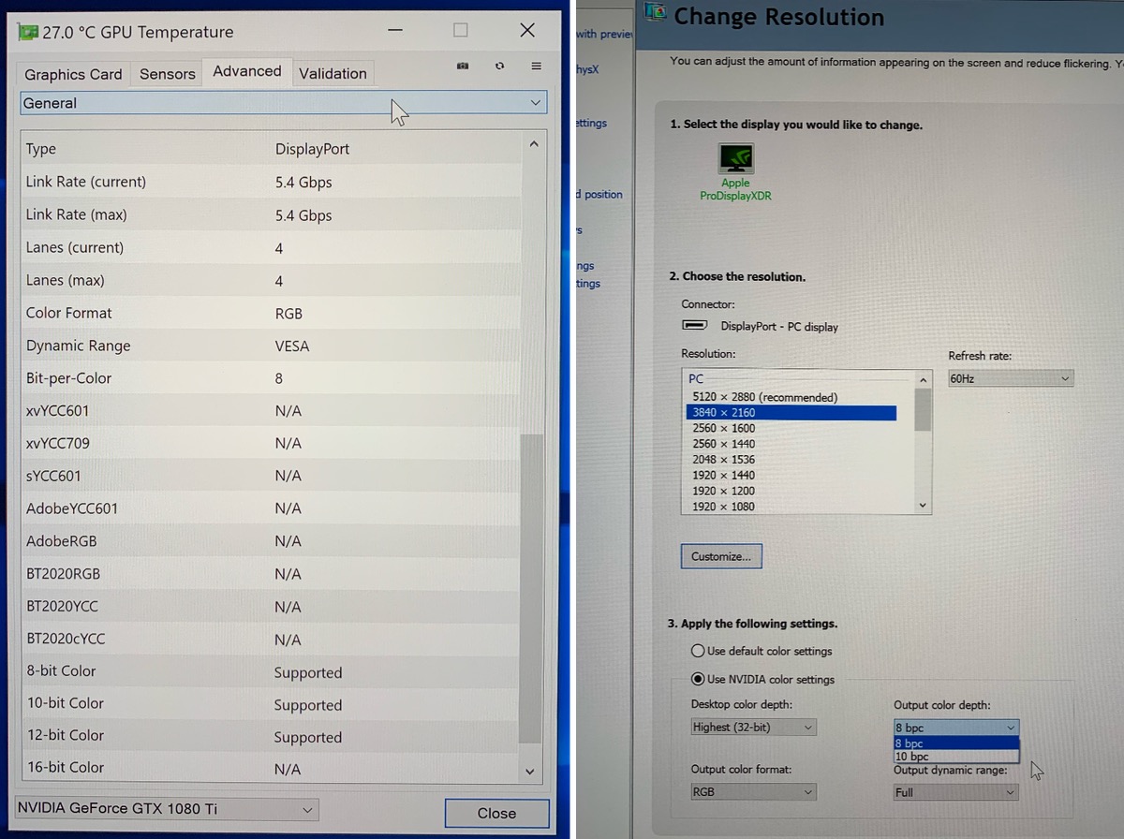Screen dimensions: 1124x839
Task: Click the AdobeYCC601 row label
Action: pos(72,508)
